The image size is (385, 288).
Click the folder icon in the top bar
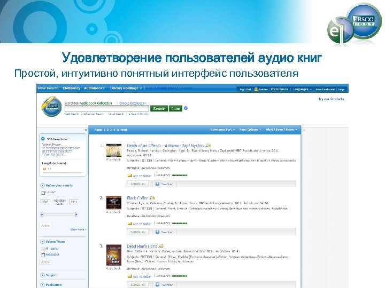click(256, 89)
